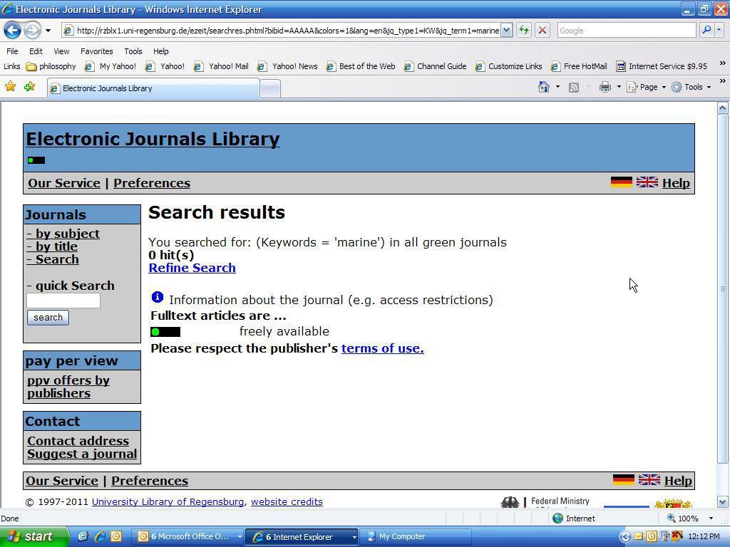Click the top Help link
The height and width of the screenshot is (547, 730).
(x=676, y=183)
